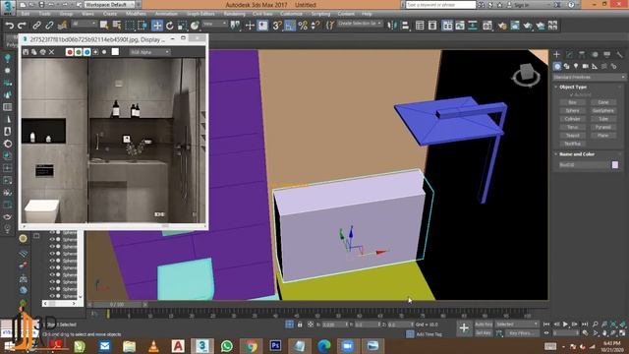Open the Tools menu
The height and width of the screenshot is (354, 629).
(x=44, y=14)
